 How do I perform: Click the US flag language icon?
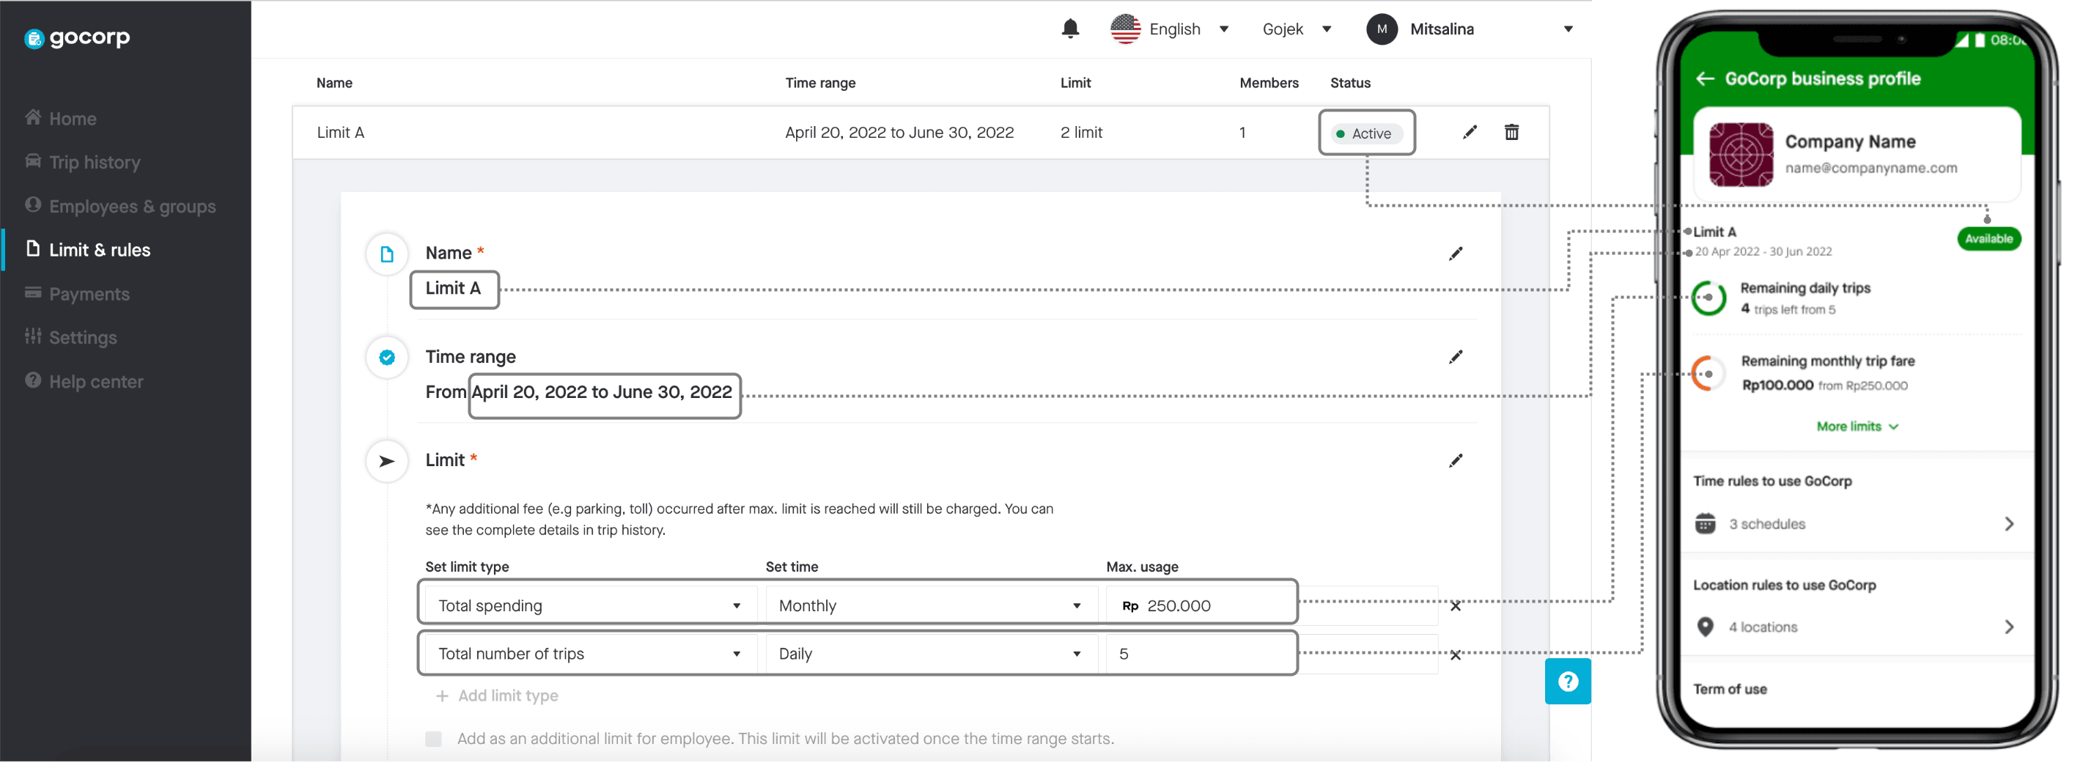[1125, 29]
